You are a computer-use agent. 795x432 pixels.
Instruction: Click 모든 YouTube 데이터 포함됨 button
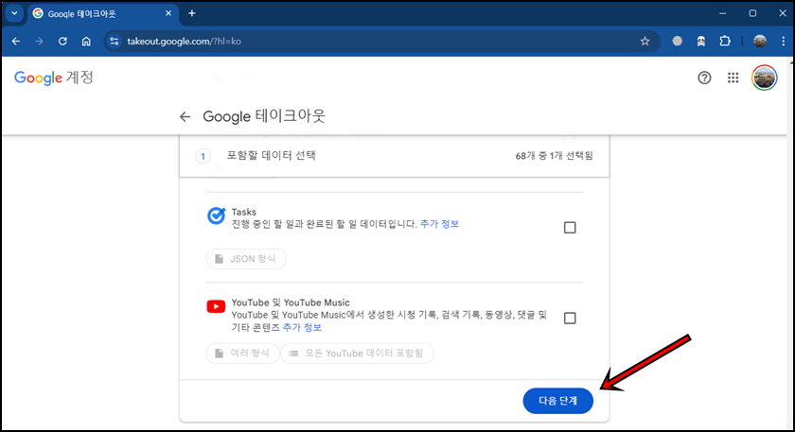click(x=358, y=353)
